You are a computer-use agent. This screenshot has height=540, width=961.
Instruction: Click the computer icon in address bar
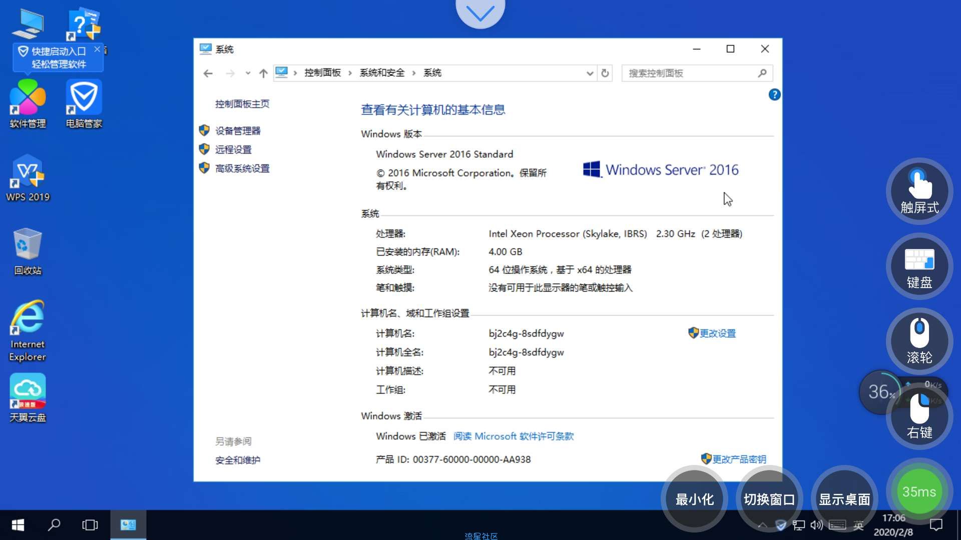[x=282, y=73]
